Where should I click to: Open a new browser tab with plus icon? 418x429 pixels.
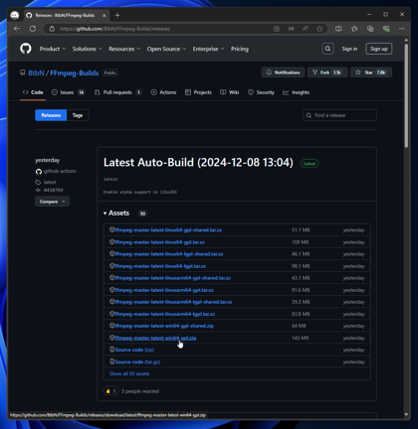point(117,15)
